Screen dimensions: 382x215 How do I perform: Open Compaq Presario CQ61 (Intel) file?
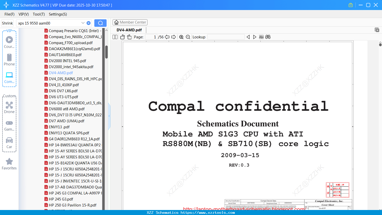(x=73, y=31)
